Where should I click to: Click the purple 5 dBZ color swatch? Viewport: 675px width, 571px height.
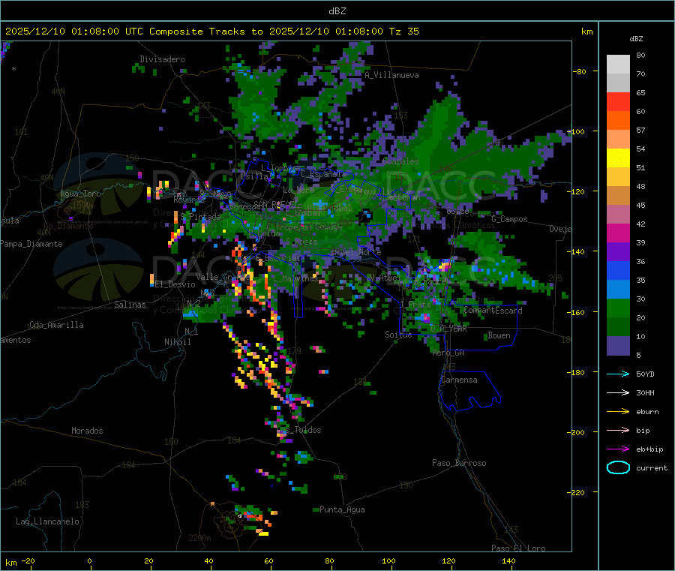pyautogui.click(x=618, y=346)
